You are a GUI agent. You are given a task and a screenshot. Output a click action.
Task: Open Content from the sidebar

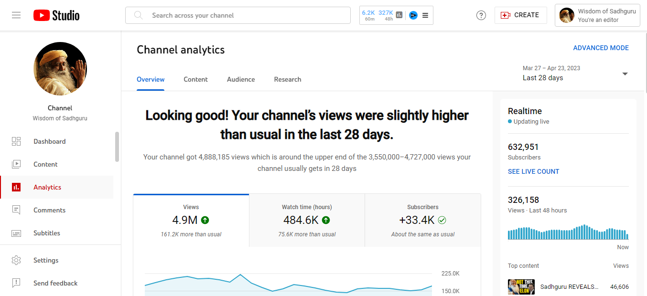point(57,164)
